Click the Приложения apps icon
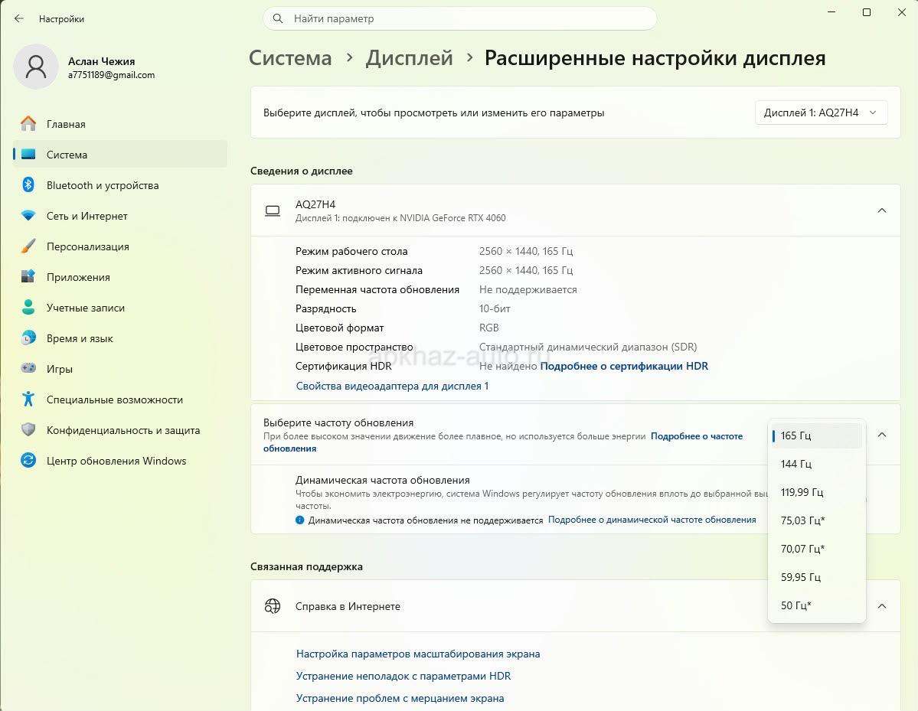The width and height of the screenshot is (918, 711). pyautogui.click(x=28, y=277)
